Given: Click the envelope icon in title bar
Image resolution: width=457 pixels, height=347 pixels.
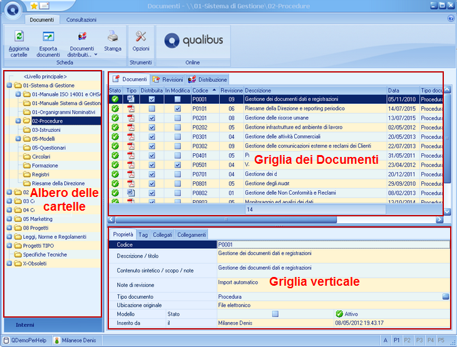Looking at the screenshot, I should point(44,6).
